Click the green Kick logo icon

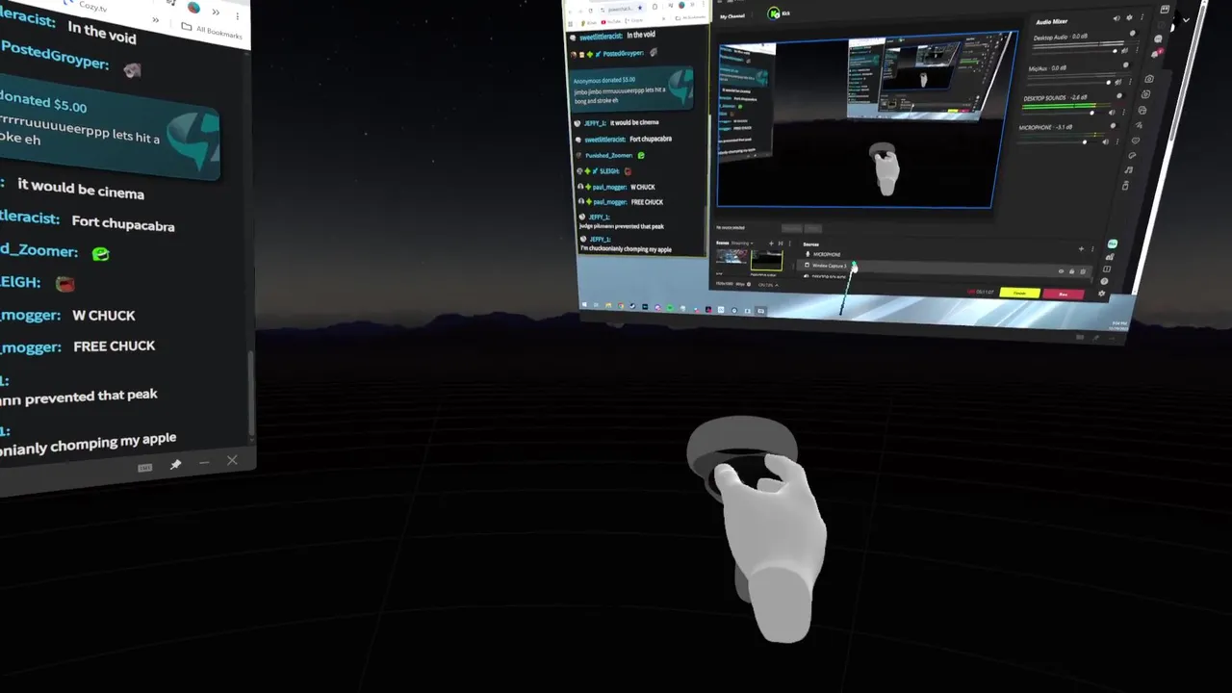[773, 13]
